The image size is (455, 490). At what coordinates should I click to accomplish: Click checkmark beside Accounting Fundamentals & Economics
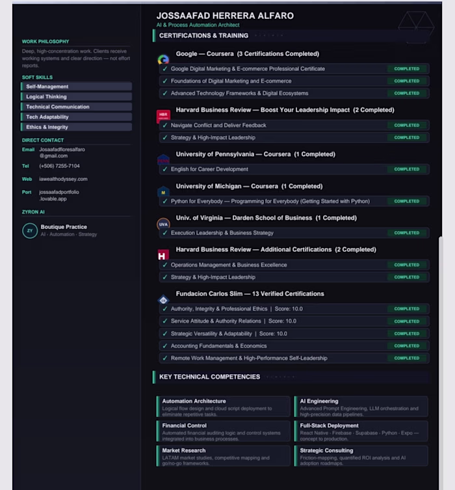[165, 346]
